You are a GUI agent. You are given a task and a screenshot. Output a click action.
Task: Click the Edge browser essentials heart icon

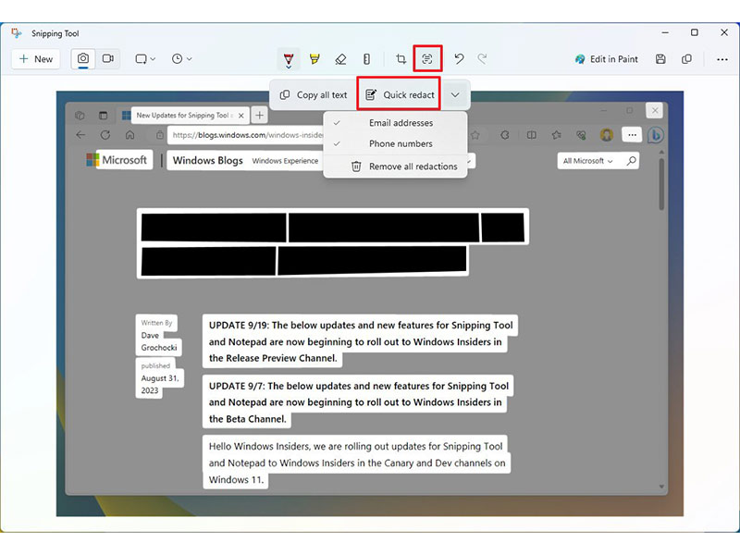tap(581, 135)
